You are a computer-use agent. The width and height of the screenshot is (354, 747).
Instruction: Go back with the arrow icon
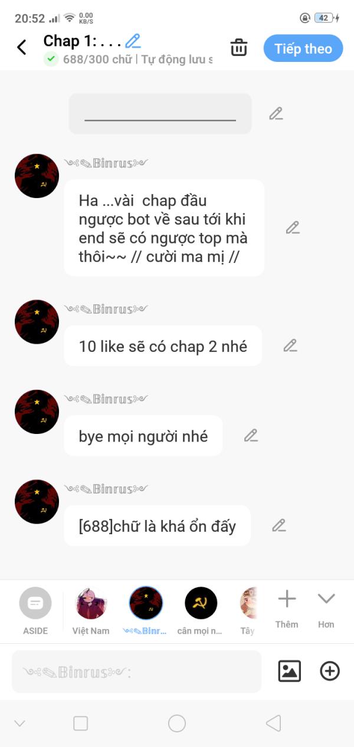click(x=22, y=48)
